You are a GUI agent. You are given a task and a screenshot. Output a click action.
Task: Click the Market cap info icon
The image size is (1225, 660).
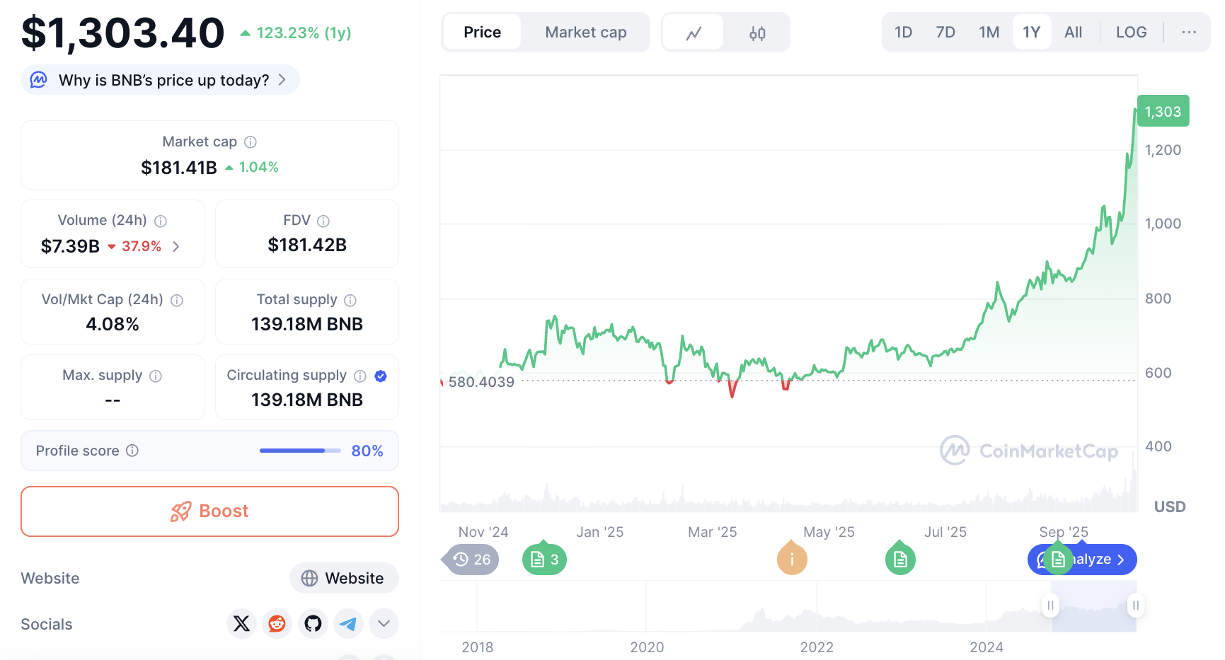pyautogui.click(x=251, y=142)
